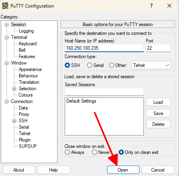Collapse the Connection category

tap(6, 101)
